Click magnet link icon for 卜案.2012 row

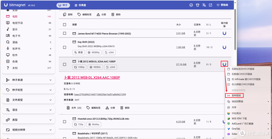click(224, 64)
